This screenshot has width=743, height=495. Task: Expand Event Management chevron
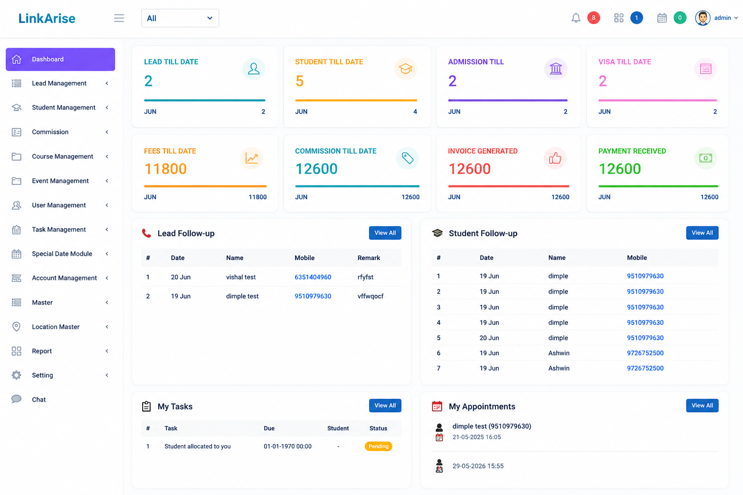(107, 181)
